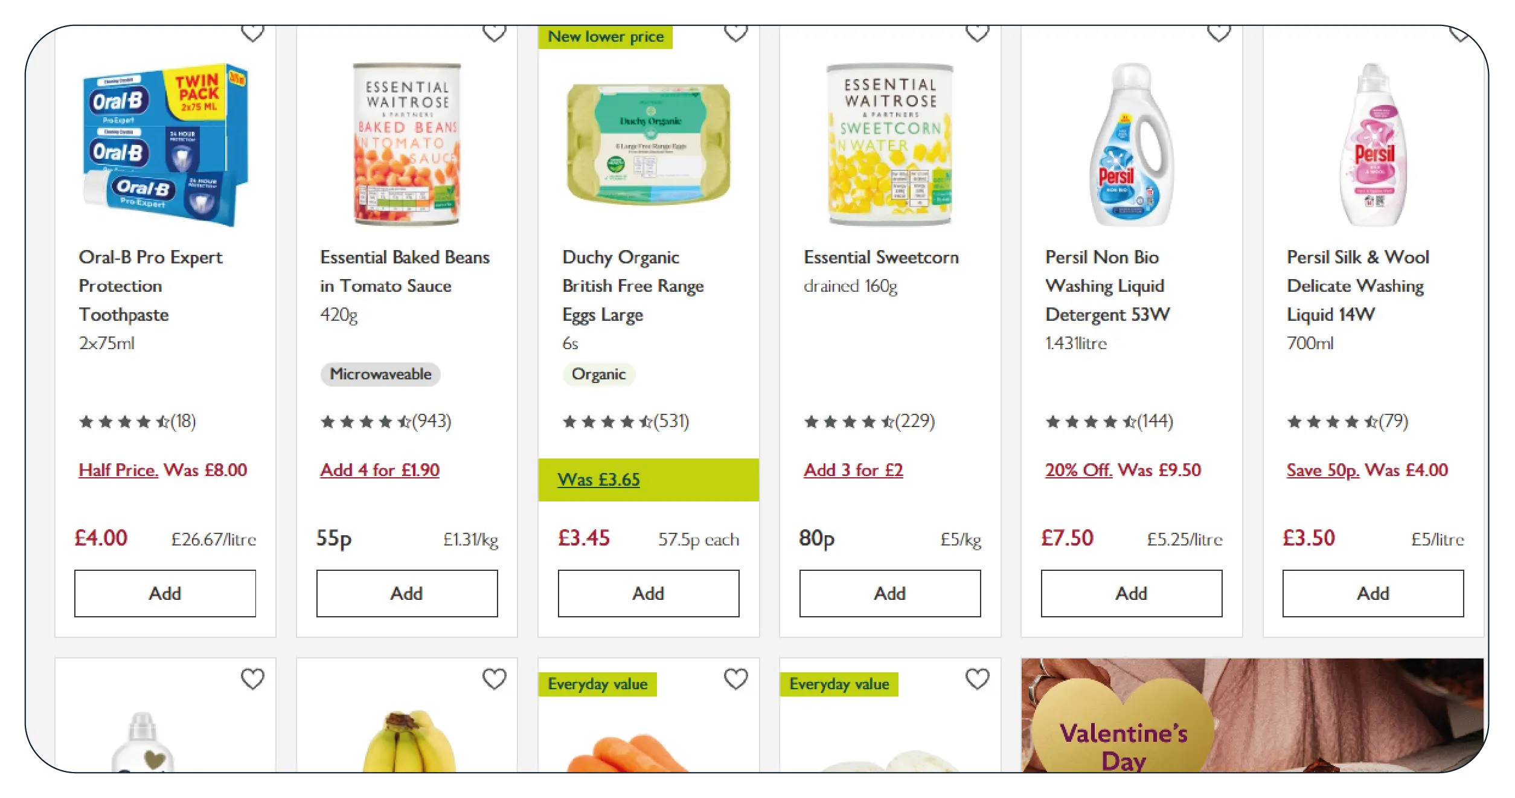This screenshot has height=798, width=1515.
Task: Add Oral-B Pro Expert toothpaste to trolley
Action: [x=165, y=593]
